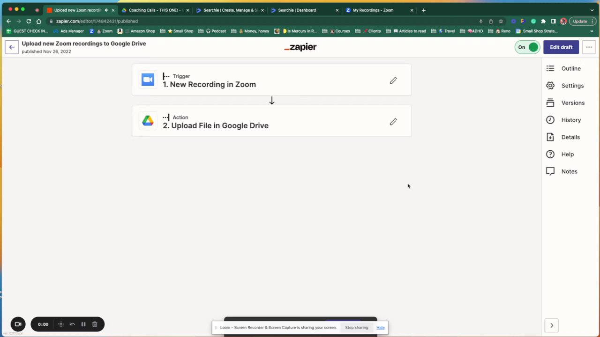Open the Small Shop Strate... bookmark
Screen dimensions: 600x337
(x=536, y=31)
